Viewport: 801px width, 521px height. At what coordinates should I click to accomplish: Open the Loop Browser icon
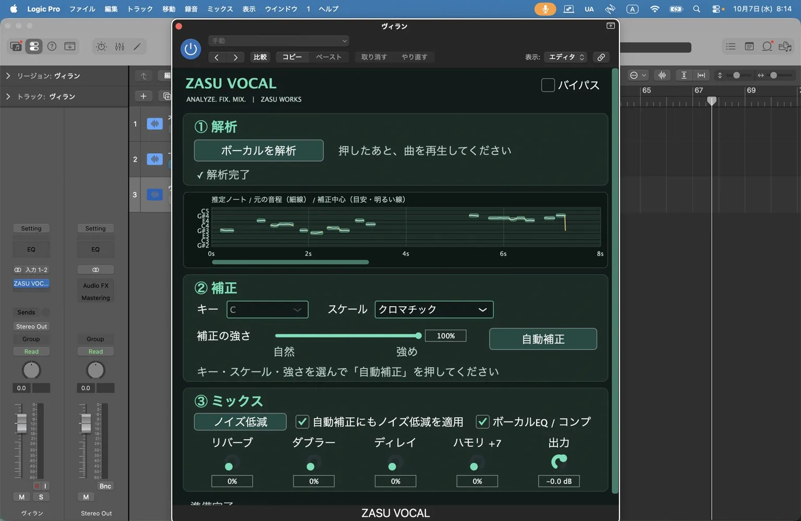[x=767, y=46]
